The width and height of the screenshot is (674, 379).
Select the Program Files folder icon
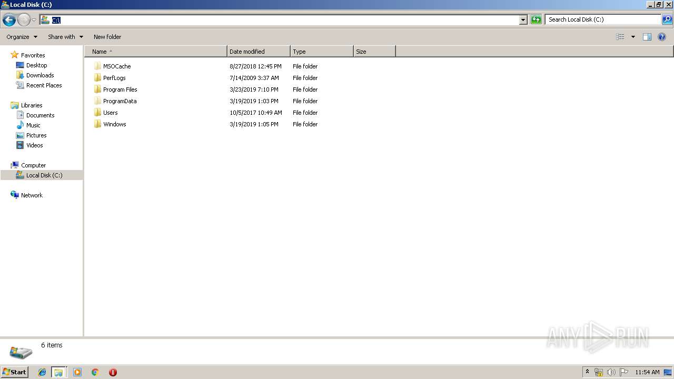pos(97,89)
